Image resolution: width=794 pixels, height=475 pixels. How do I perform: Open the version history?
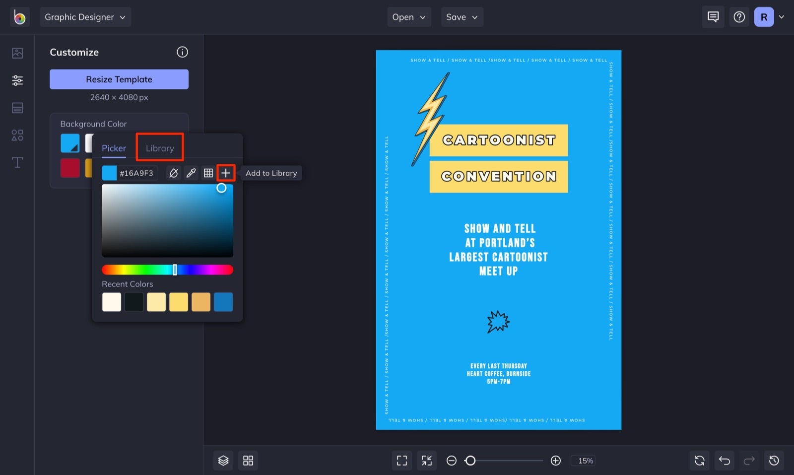point(774,460)
